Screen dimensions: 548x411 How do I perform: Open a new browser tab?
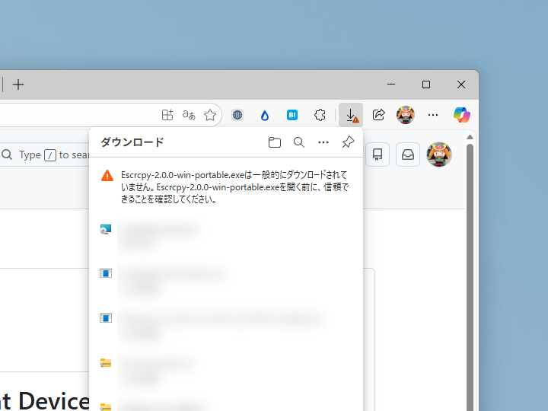(x=18, y=84)
